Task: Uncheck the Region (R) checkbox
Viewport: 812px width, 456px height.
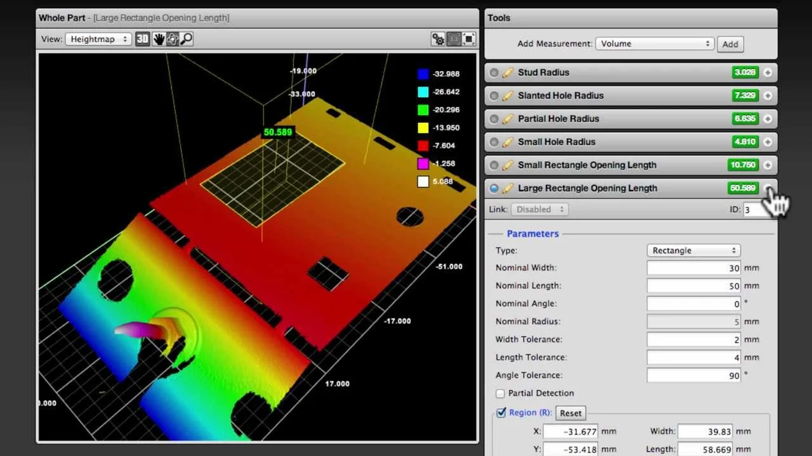Action: click(x=501, y=412)
